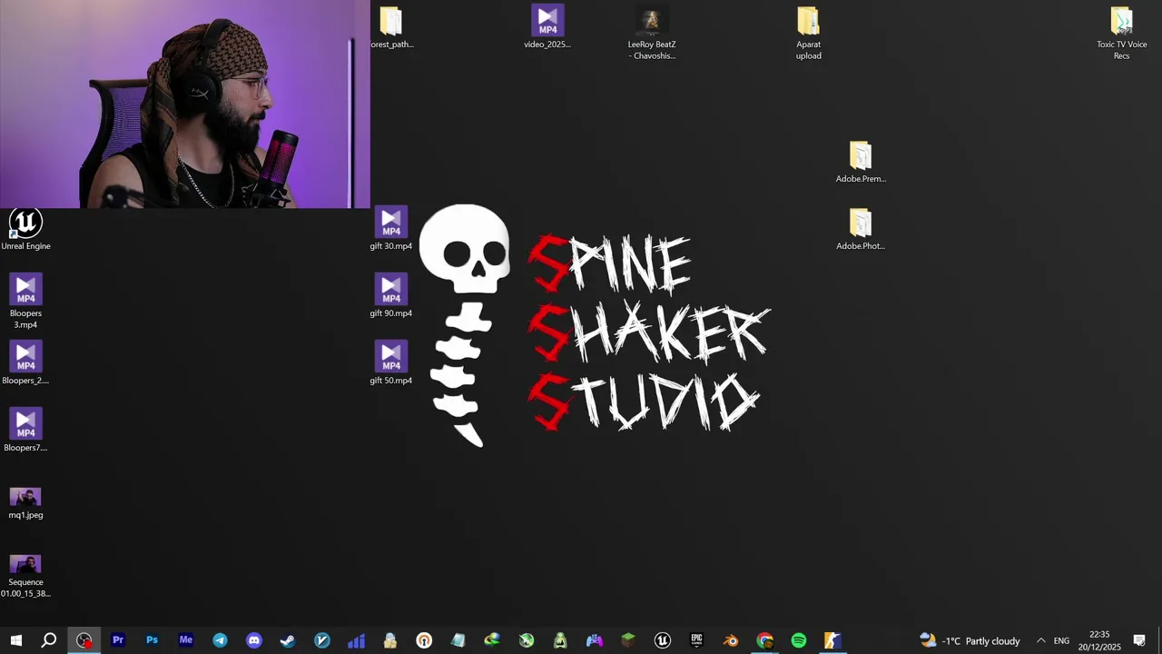The width and height of the screenshot is (1162, 654).
Task: Launch Minecraft grass block taskbar icon
Action: (x=628, y=640)
